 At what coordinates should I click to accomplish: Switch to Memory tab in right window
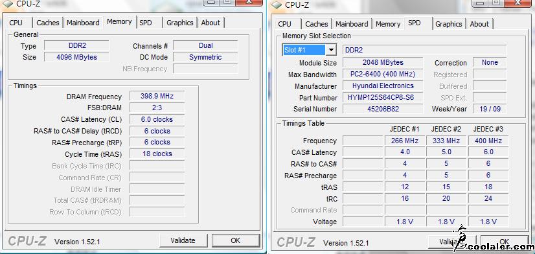pos(388,24)
